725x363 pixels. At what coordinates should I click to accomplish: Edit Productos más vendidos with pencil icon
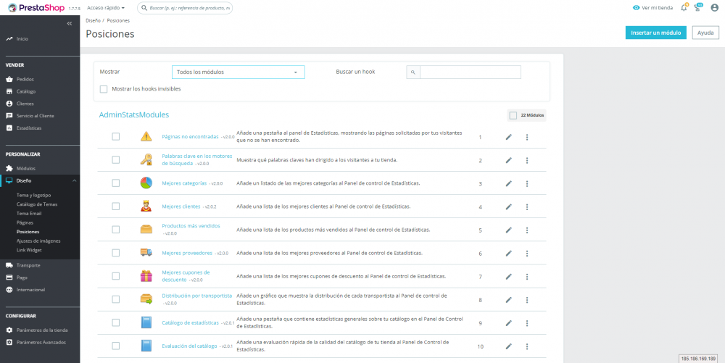(509, 230)
